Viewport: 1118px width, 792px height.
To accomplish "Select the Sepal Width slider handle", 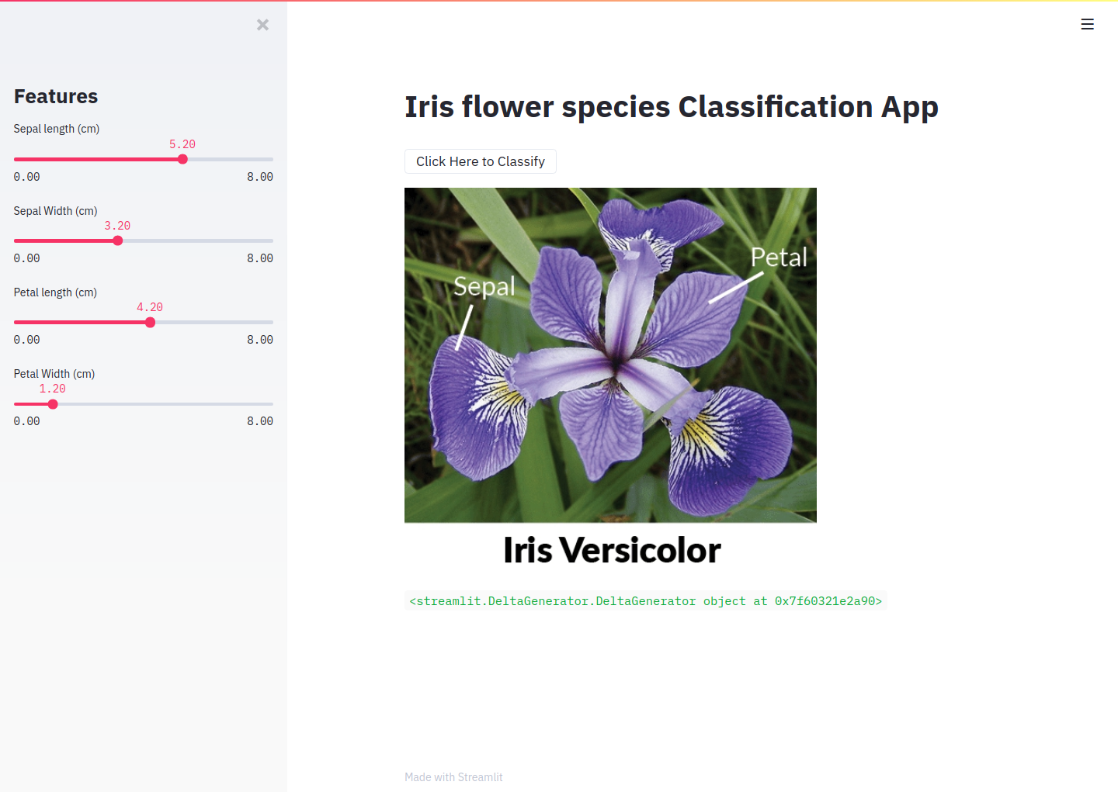I will tap(117, 240).
